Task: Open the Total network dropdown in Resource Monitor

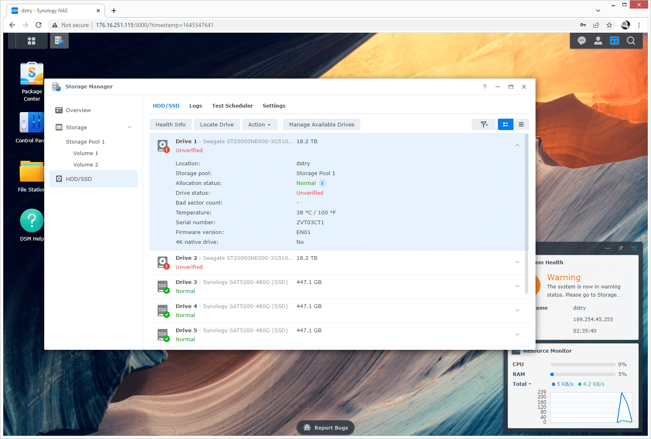Action: click(522, 384)
